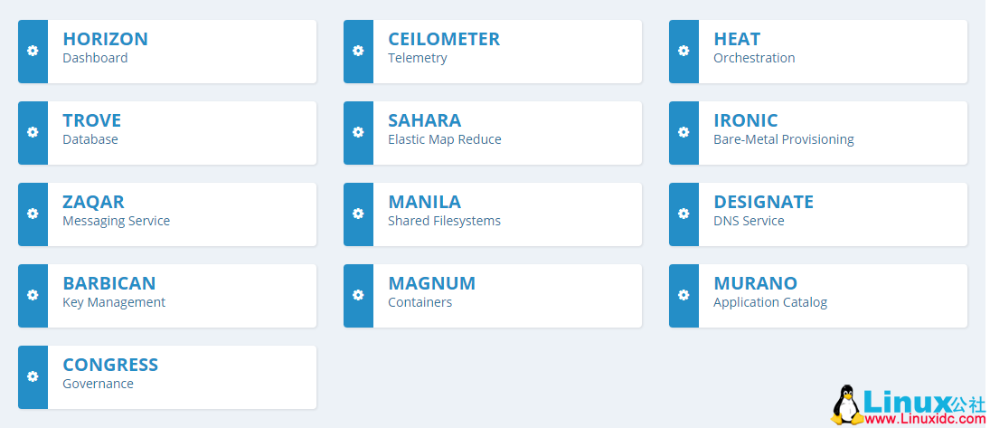Click the gear icon beside DESIGNATE
This screenshot has width=990, height=428.
684,214
